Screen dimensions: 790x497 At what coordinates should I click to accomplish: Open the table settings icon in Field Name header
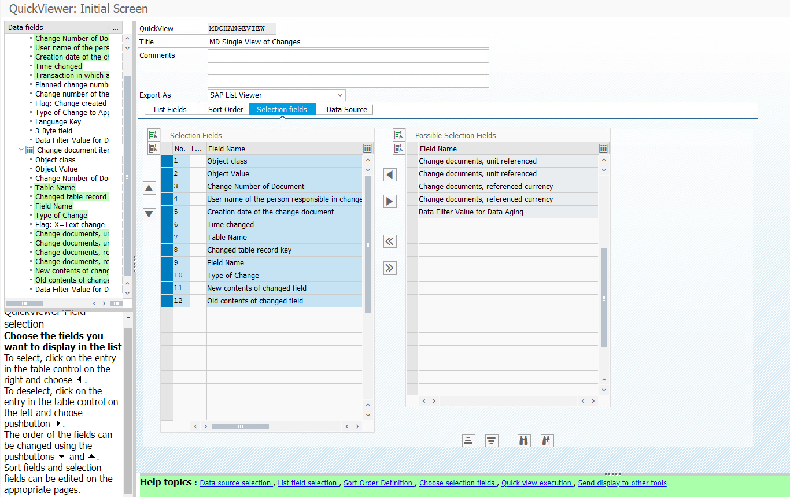click(367, 148)
